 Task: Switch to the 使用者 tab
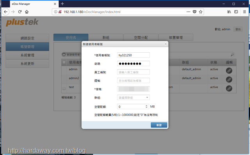point(71,37)
